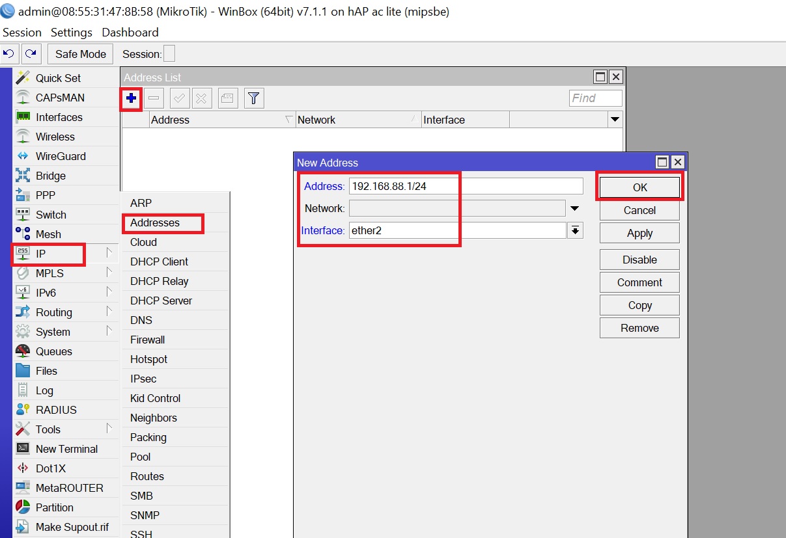Expand the Routing submenu arrow
The height and width of the screenshot is (538, 786).
click(109, 312)
